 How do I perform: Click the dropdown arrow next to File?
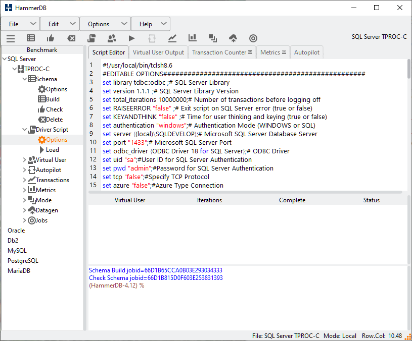click(33, 24)
